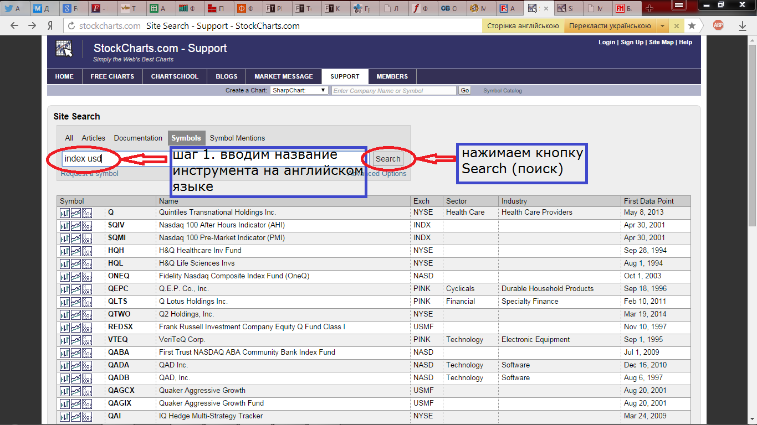Bookmark page with the star icon

click(x=692, y=25)
